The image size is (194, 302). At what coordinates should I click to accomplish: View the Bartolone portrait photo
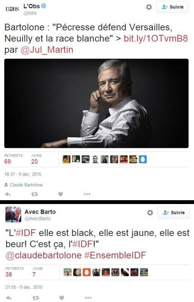pos(96,103)
